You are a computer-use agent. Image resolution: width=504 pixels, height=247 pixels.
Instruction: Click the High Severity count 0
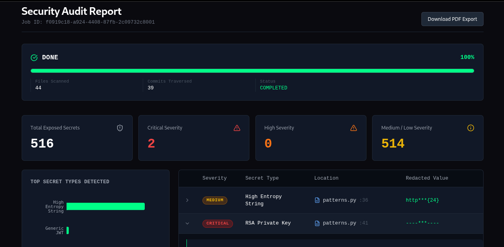pyautogui.click(x=268, y=144)
